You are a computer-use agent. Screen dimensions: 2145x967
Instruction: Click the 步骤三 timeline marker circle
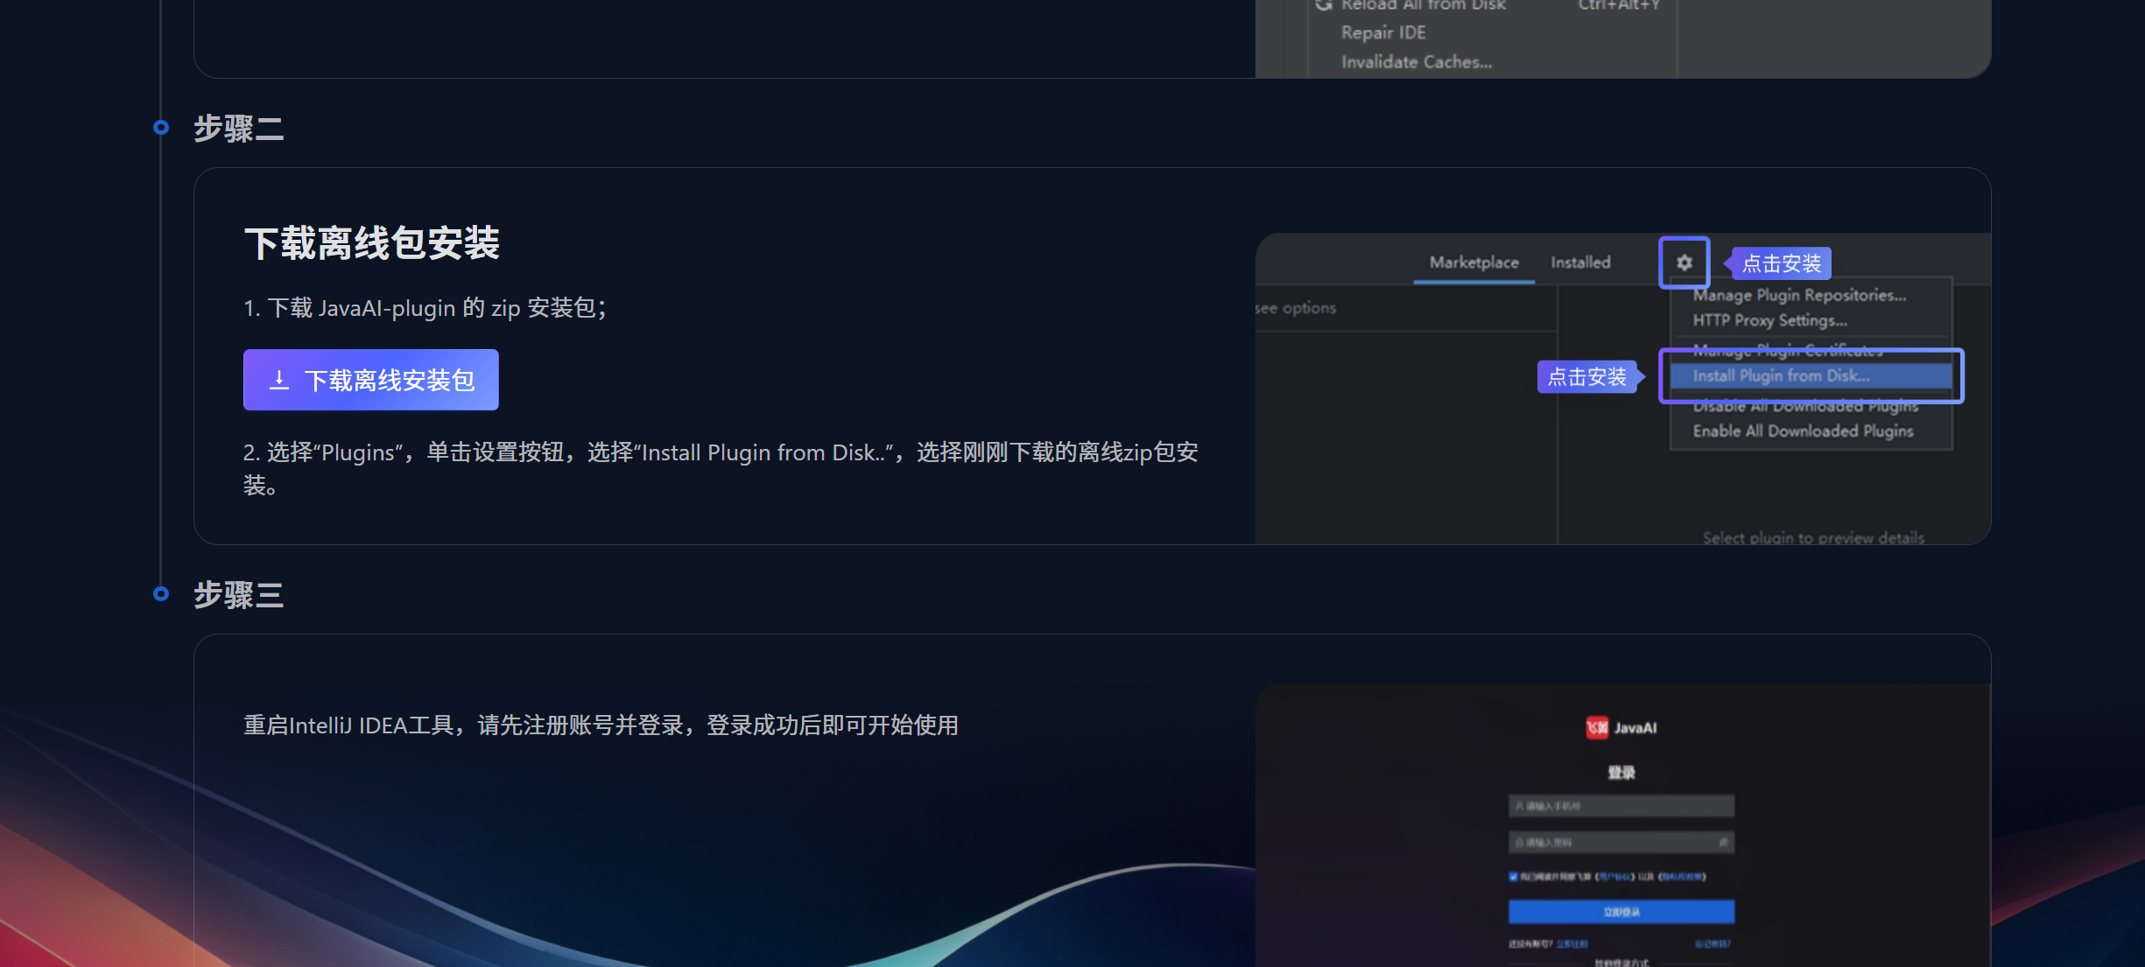(160, 593)
